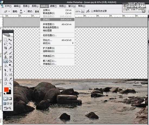
Task: Open the Layer (图层) menu
Action: click(x=35, y=6)
